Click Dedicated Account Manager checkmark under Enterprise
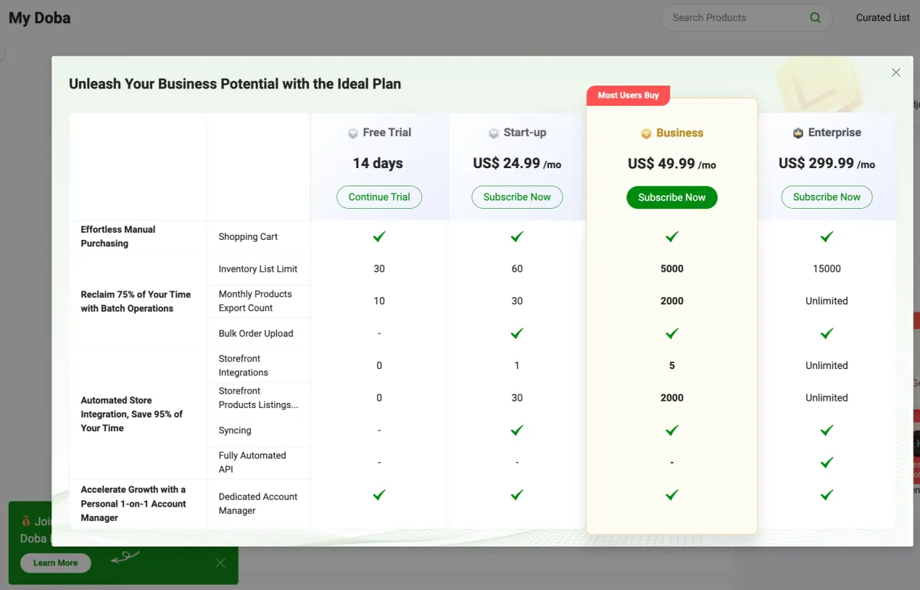This screenshot has width=920, height=590. [826, 495]
